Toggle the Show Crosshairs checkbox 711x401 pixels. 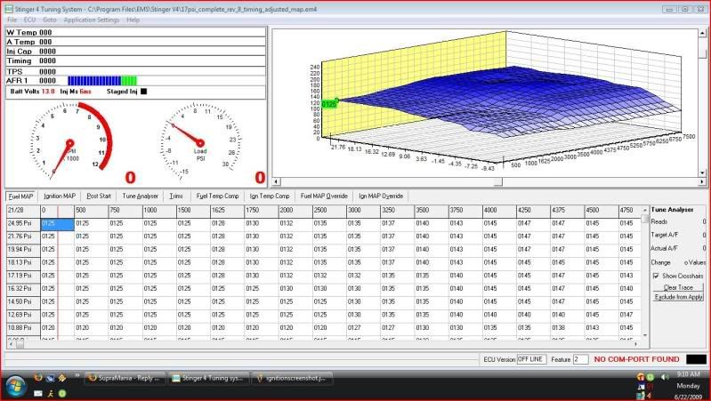[656, 276]
